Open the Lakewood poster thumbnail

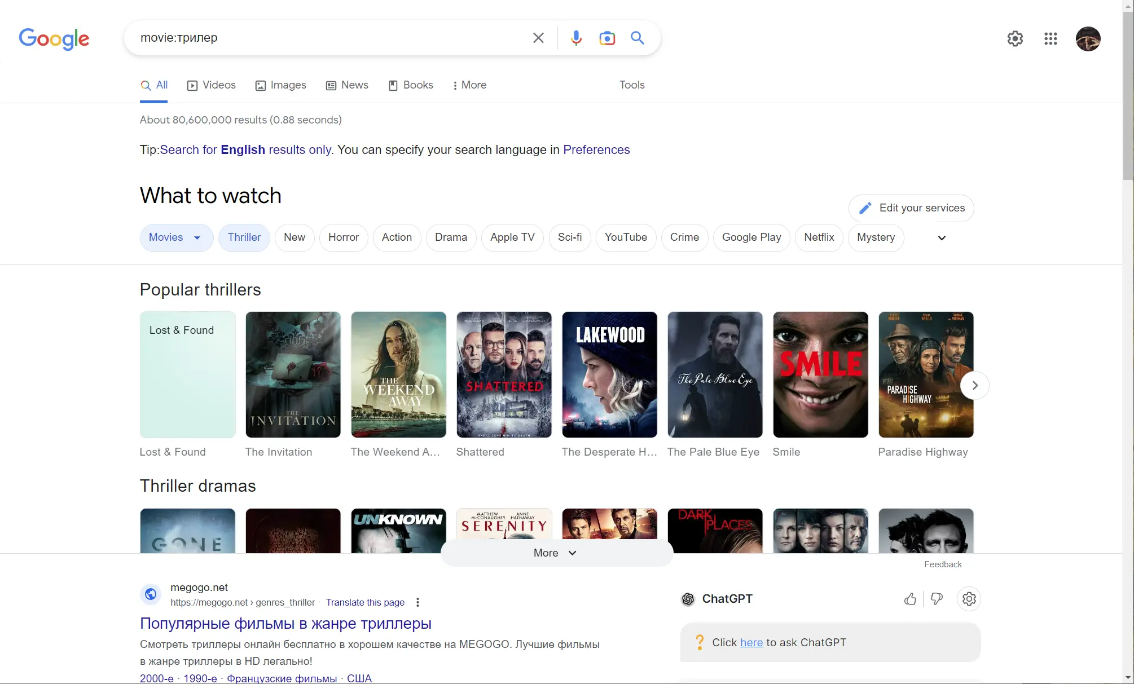pos(609,374)
